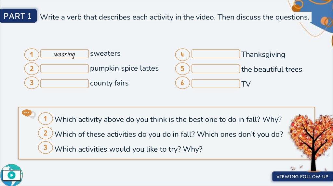This screenshot has height=186, width=333.
Task: Click number 3 circle beside county fairs
Action: pyautogui.click(x=32, y=83)
